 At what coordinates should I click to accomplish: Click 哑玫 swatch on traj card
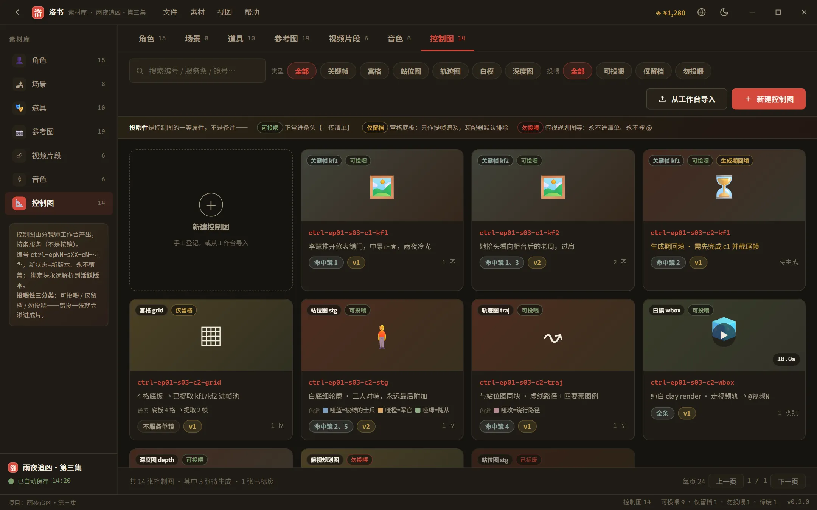coord(496,410)
